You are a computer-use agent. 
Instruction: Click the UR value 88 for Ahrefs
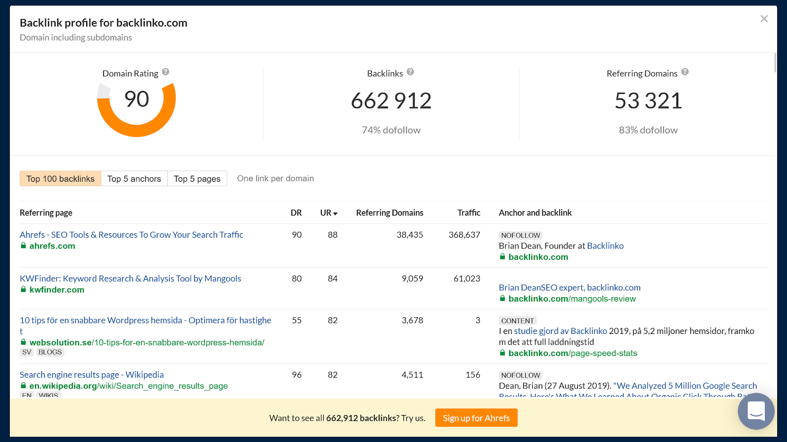(333, 235)
